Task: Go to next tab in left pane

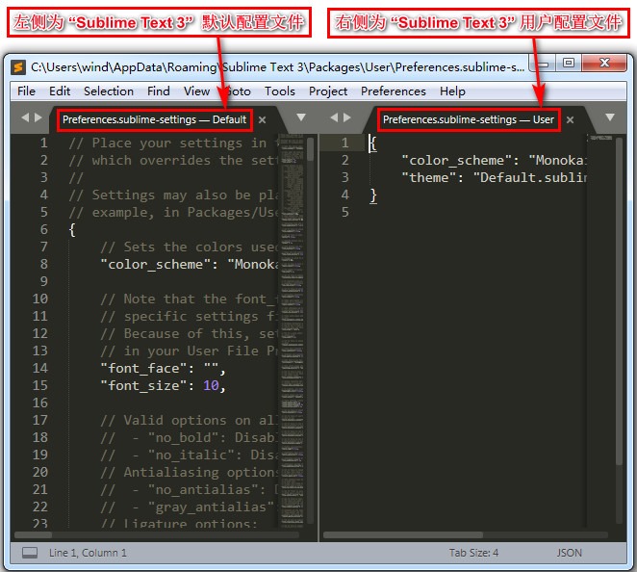Action: tap(38, 117)
